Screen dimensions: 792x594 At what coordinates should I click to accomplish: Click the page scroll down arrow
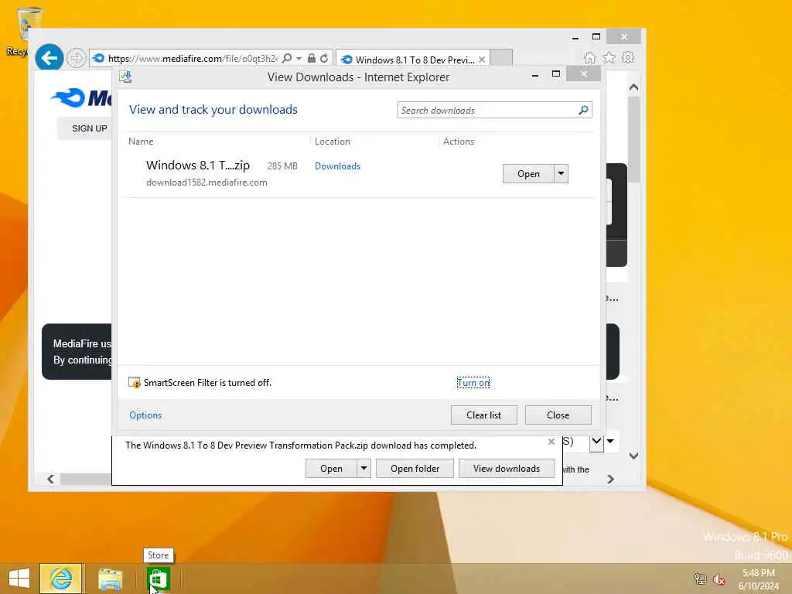[634, 456]
